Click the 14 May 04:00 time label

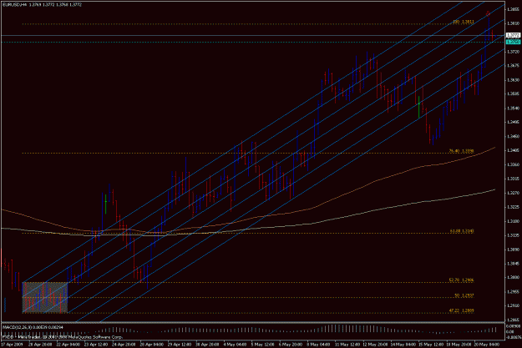[403, 345]
